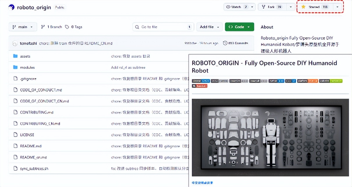Viewport: 352px width, 187px height.
Task: Click the folder icon beside modules
Action: click(15, 67)
